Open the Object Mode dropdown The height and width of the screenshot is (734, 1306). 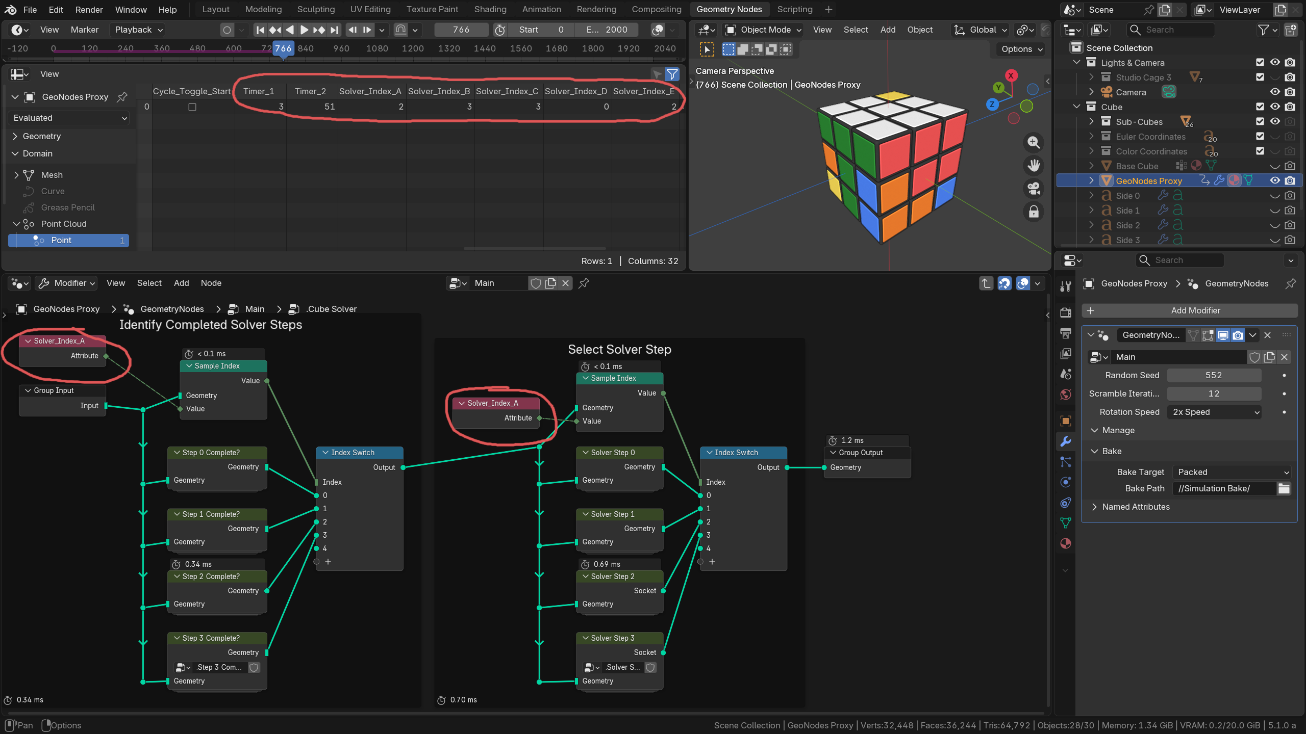click(x=763, y=30)
